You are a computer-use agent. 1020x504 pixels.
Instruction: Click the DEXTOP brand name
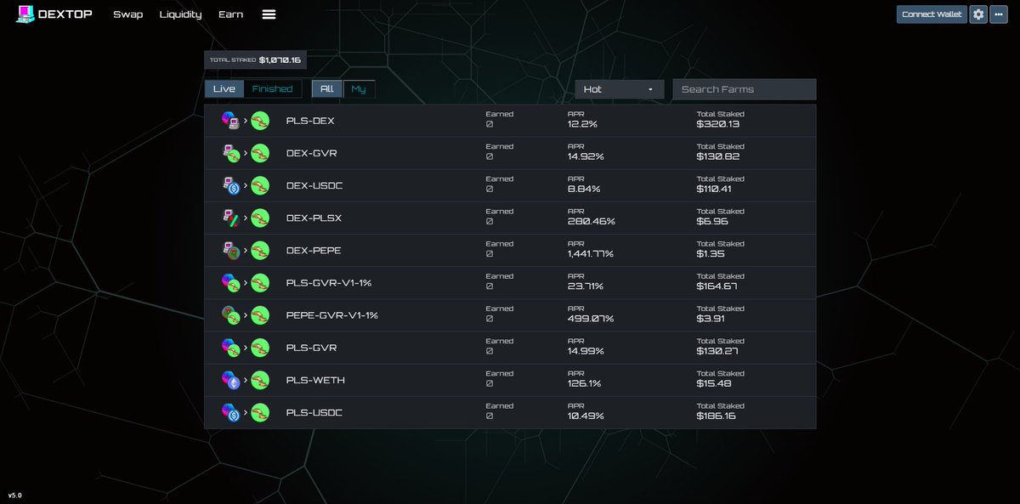pos(65,14)
